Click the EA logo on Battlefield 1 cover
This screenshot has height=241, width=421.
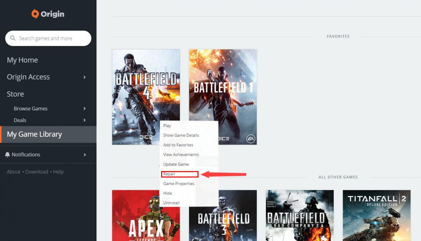[250, 138]
